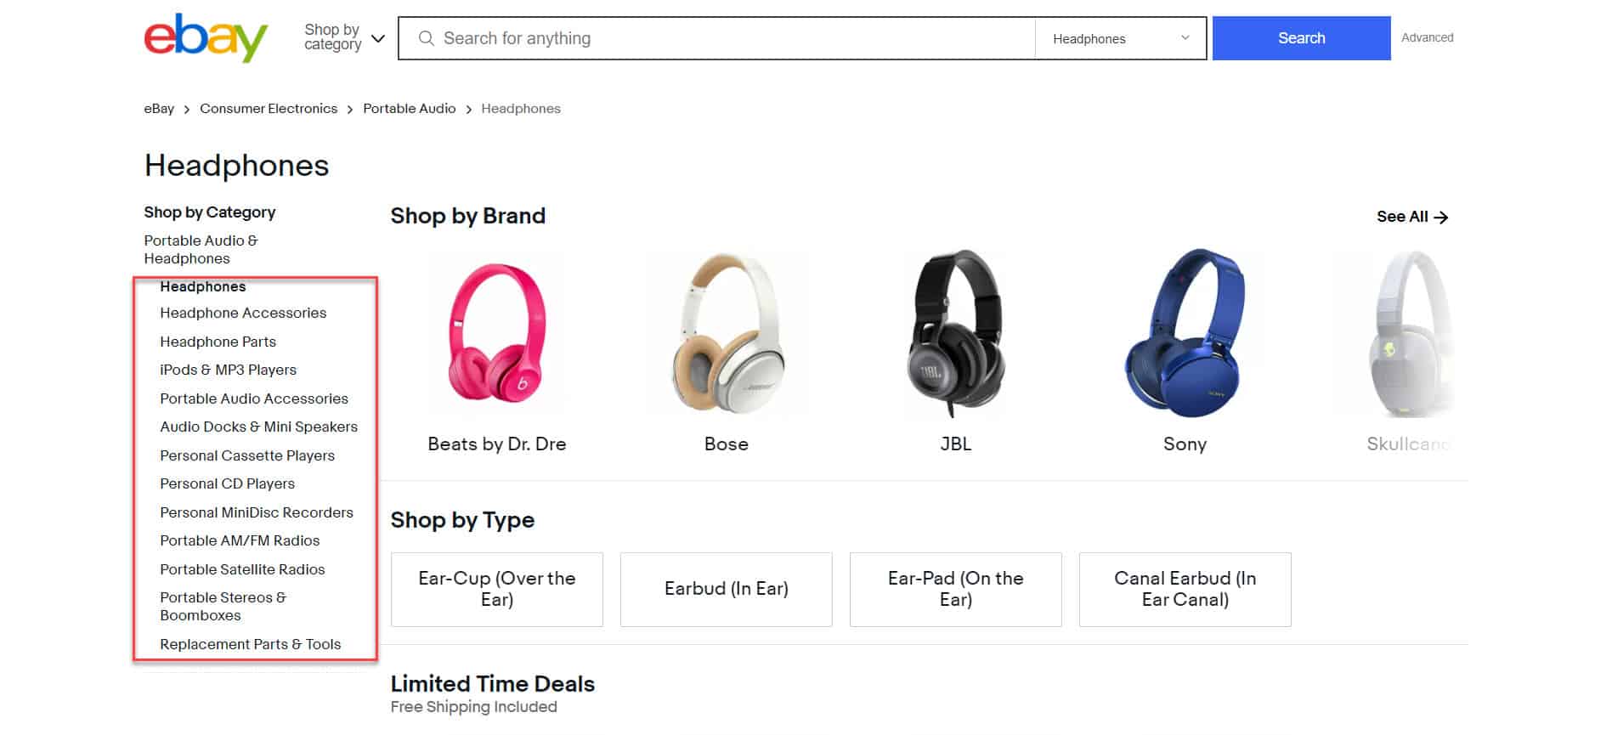Open the Shop by category menu
Image resolution: width=1612 pixels, height=735 pixels.
point(333,37)
